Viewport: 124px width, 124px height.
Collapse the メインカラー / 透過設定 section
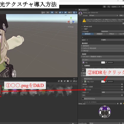[103, 57]
